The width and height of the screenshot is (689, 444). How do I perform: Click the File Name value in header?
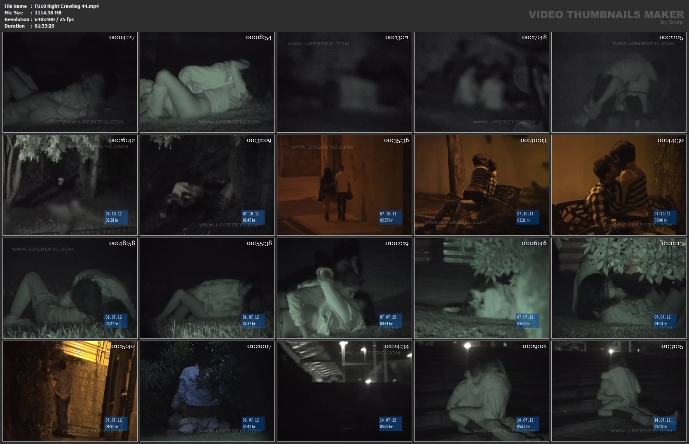[x=66, y=6]
